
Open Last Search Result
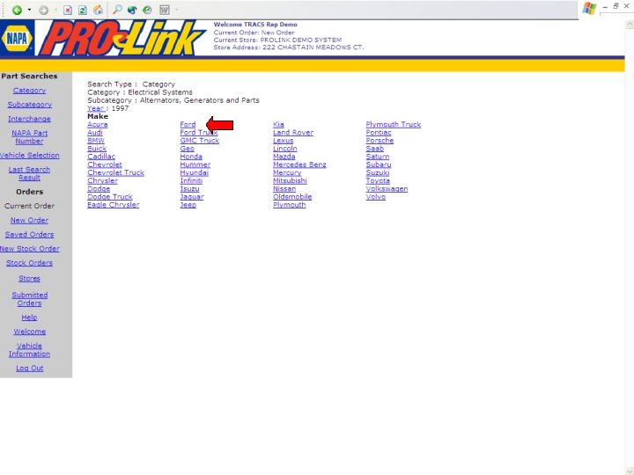(30, 173)
